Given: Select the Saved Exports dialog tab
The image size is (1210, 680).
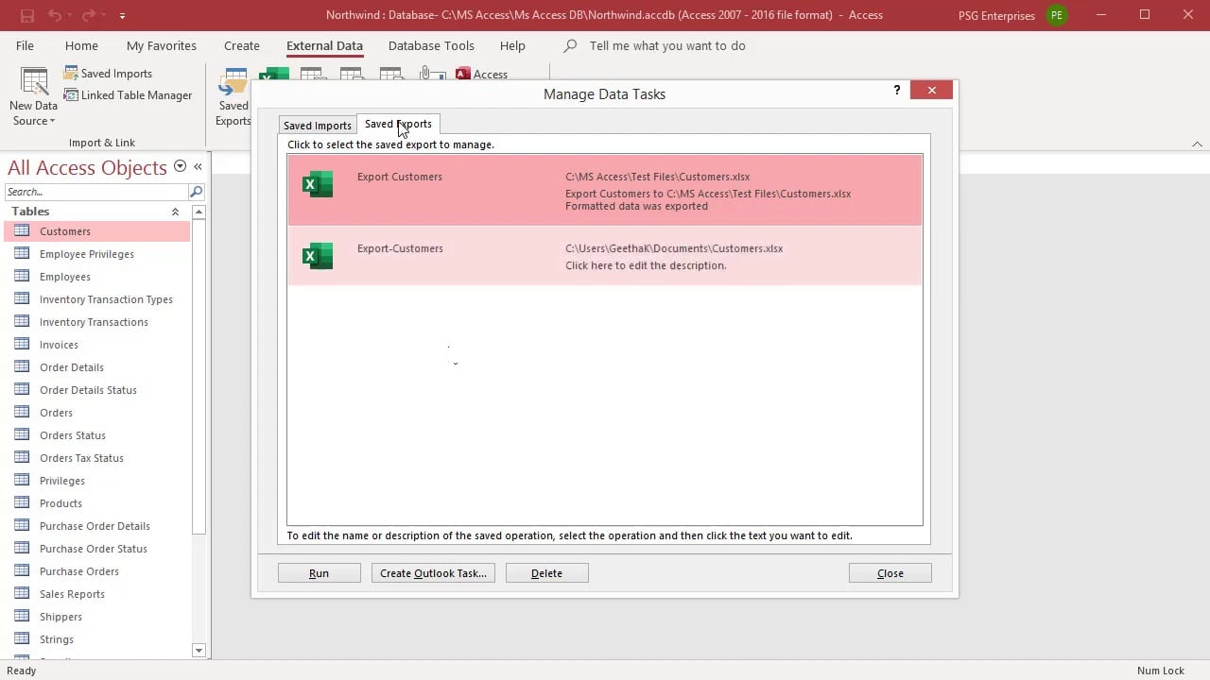Looking at the screenshot, I should pos(398,124).
